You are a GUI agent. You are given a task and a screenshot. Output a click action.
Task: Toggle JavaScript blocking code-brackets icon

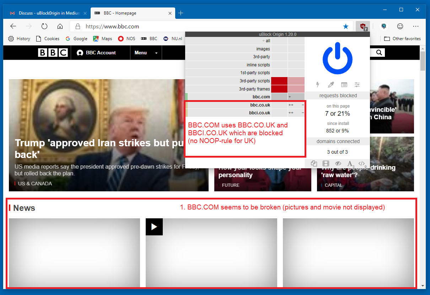tap(362, 164)
